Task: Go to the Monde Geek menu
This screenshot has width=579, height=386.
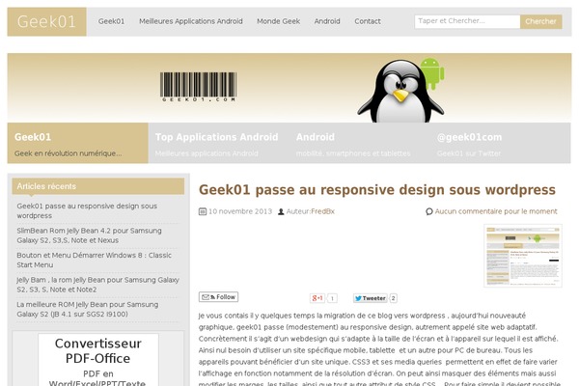Action: pos(279,21)
